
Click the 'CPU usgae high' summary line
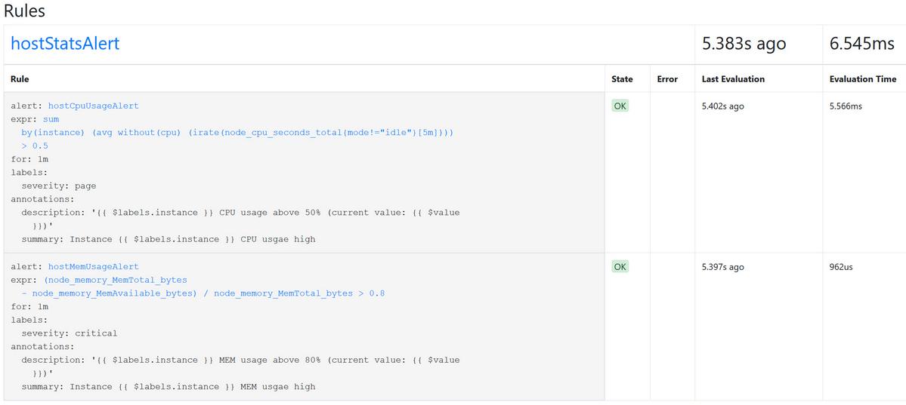click(x=169, y=239)
